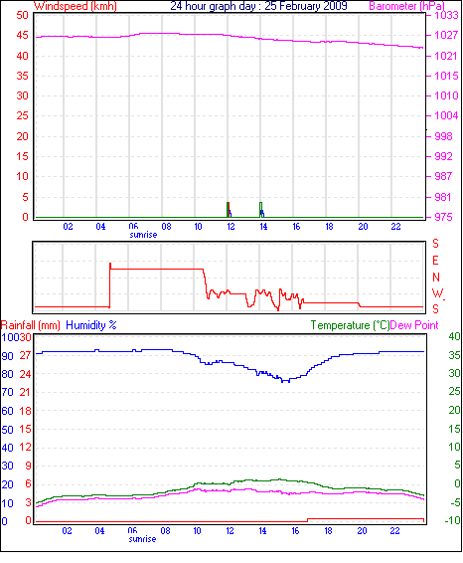This screenshot has width=463, height=563.
Task: Click the 24 hour graph day title
Action: [x=258, y=6]
